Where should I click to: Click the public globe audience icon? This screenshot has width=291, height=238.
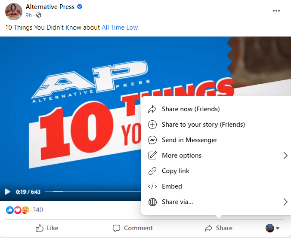pos(39,15)
